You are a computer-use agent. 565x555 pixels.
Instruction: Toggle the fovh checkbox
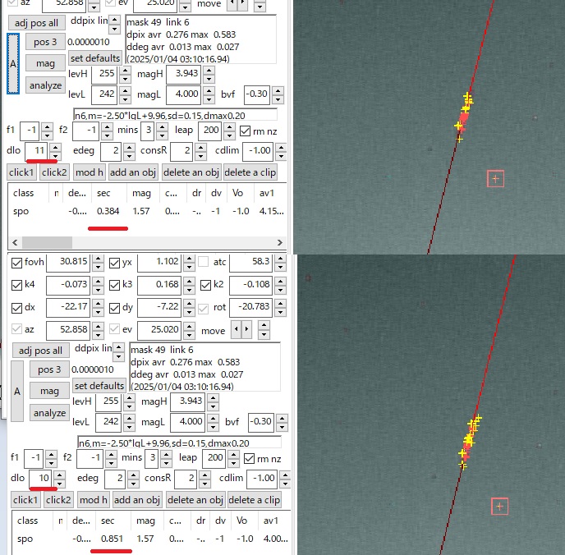[x=18, y=263]
